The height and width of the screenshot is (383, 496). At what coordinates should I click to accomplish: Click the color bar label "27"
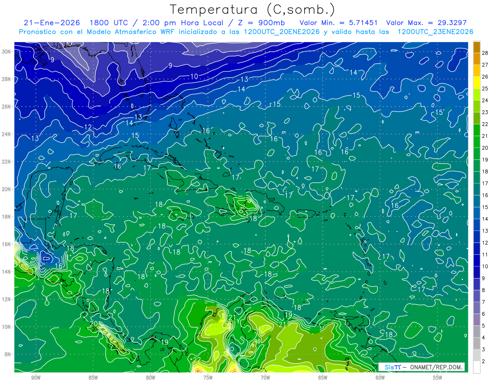click(485, 65)
